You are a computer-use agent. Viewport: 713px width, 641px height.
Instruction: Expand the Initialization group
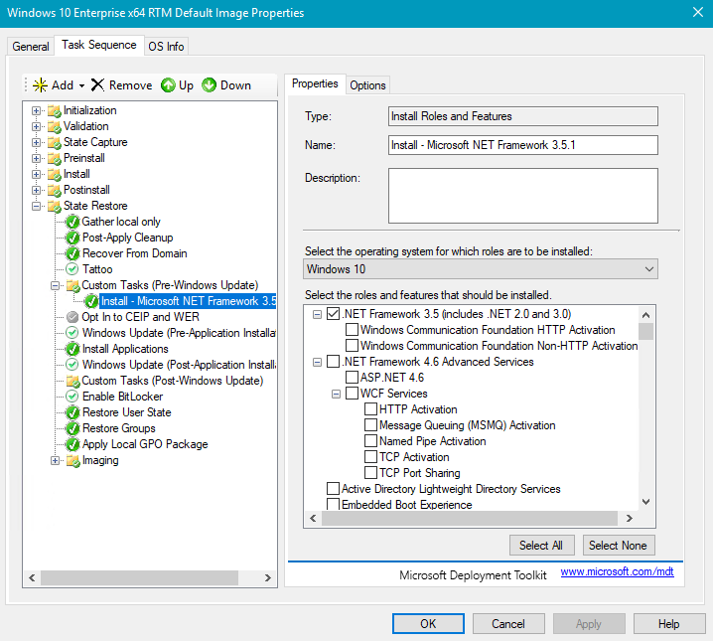[36, 110]
